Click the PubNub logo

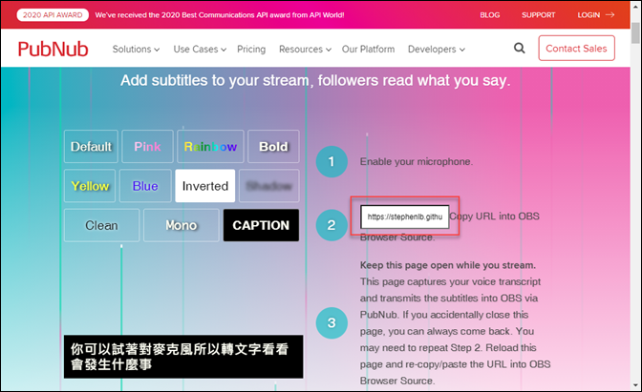53,49
